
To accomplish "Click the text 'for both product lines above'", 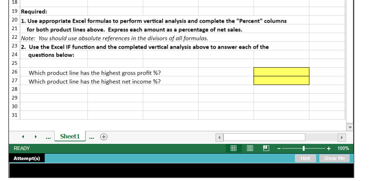I will pos(134,30).
